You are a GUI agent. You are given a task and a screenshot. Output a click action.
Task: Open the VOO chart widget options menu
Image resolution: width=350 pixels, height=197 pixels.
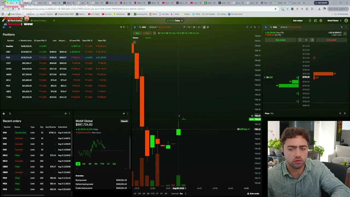click(259, 27)
